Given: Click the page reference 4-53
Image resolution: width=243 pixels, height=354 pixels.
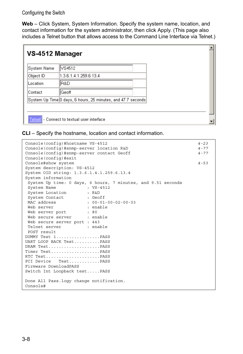Looking at the screenshot, I should [x=203, y=163].
